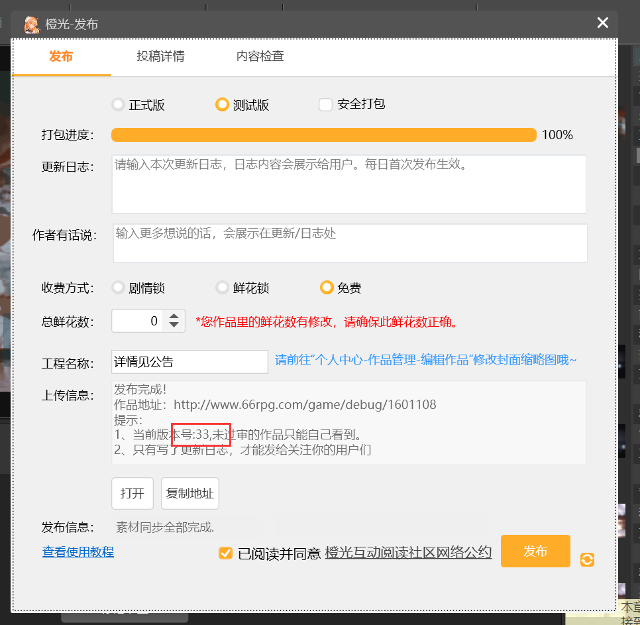
Task: Switch to the 投稿详情 tab
Action: pos(160,56)
